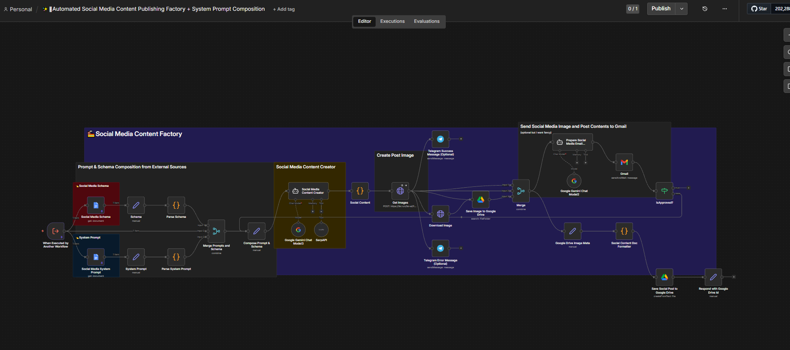Open the Save Image to Google Drive node

click(481, 200)
